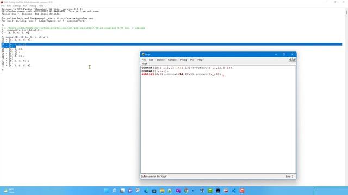Open Prolog menu in kb.pl editor

[183, 60]
